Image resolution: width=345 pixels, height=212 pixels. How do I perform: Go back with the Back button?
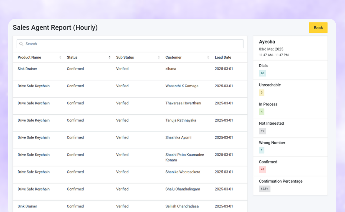pos(318,28)
